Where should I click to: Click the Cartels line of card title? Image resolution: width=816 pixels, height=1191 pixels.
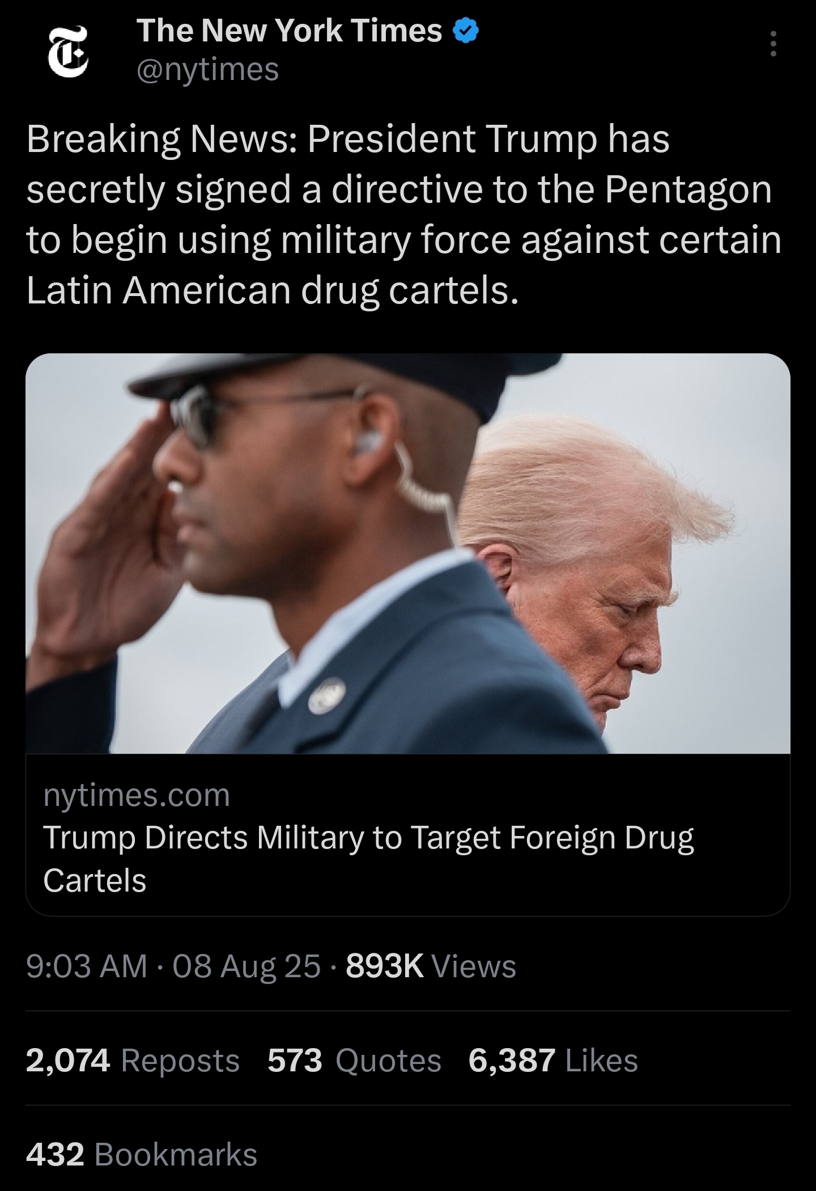coord(95,880)
